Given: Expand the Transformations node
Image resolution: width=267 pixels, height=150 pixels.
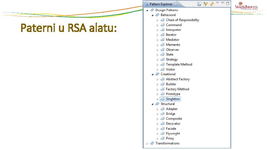Looking at the screenshot, I should 147,144.
